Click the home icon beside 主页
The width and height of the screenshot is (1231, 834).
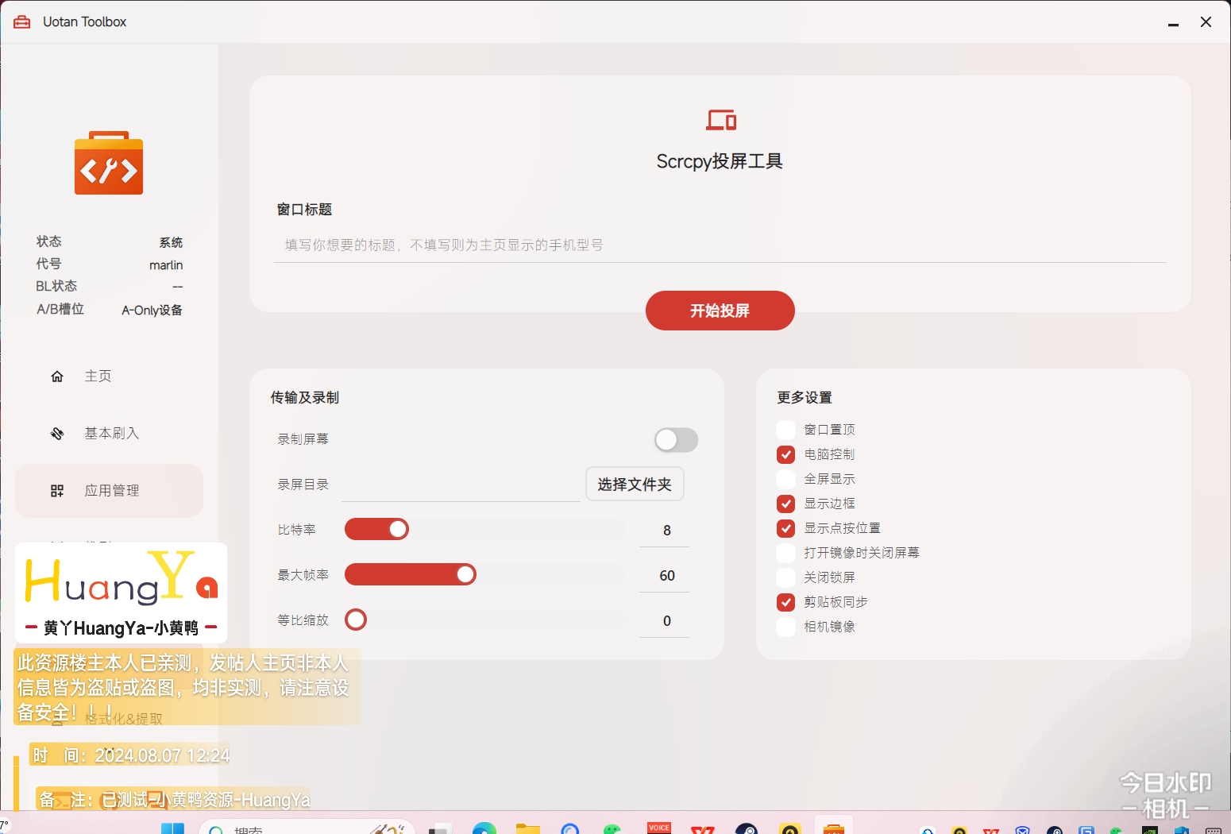[57, 376]
